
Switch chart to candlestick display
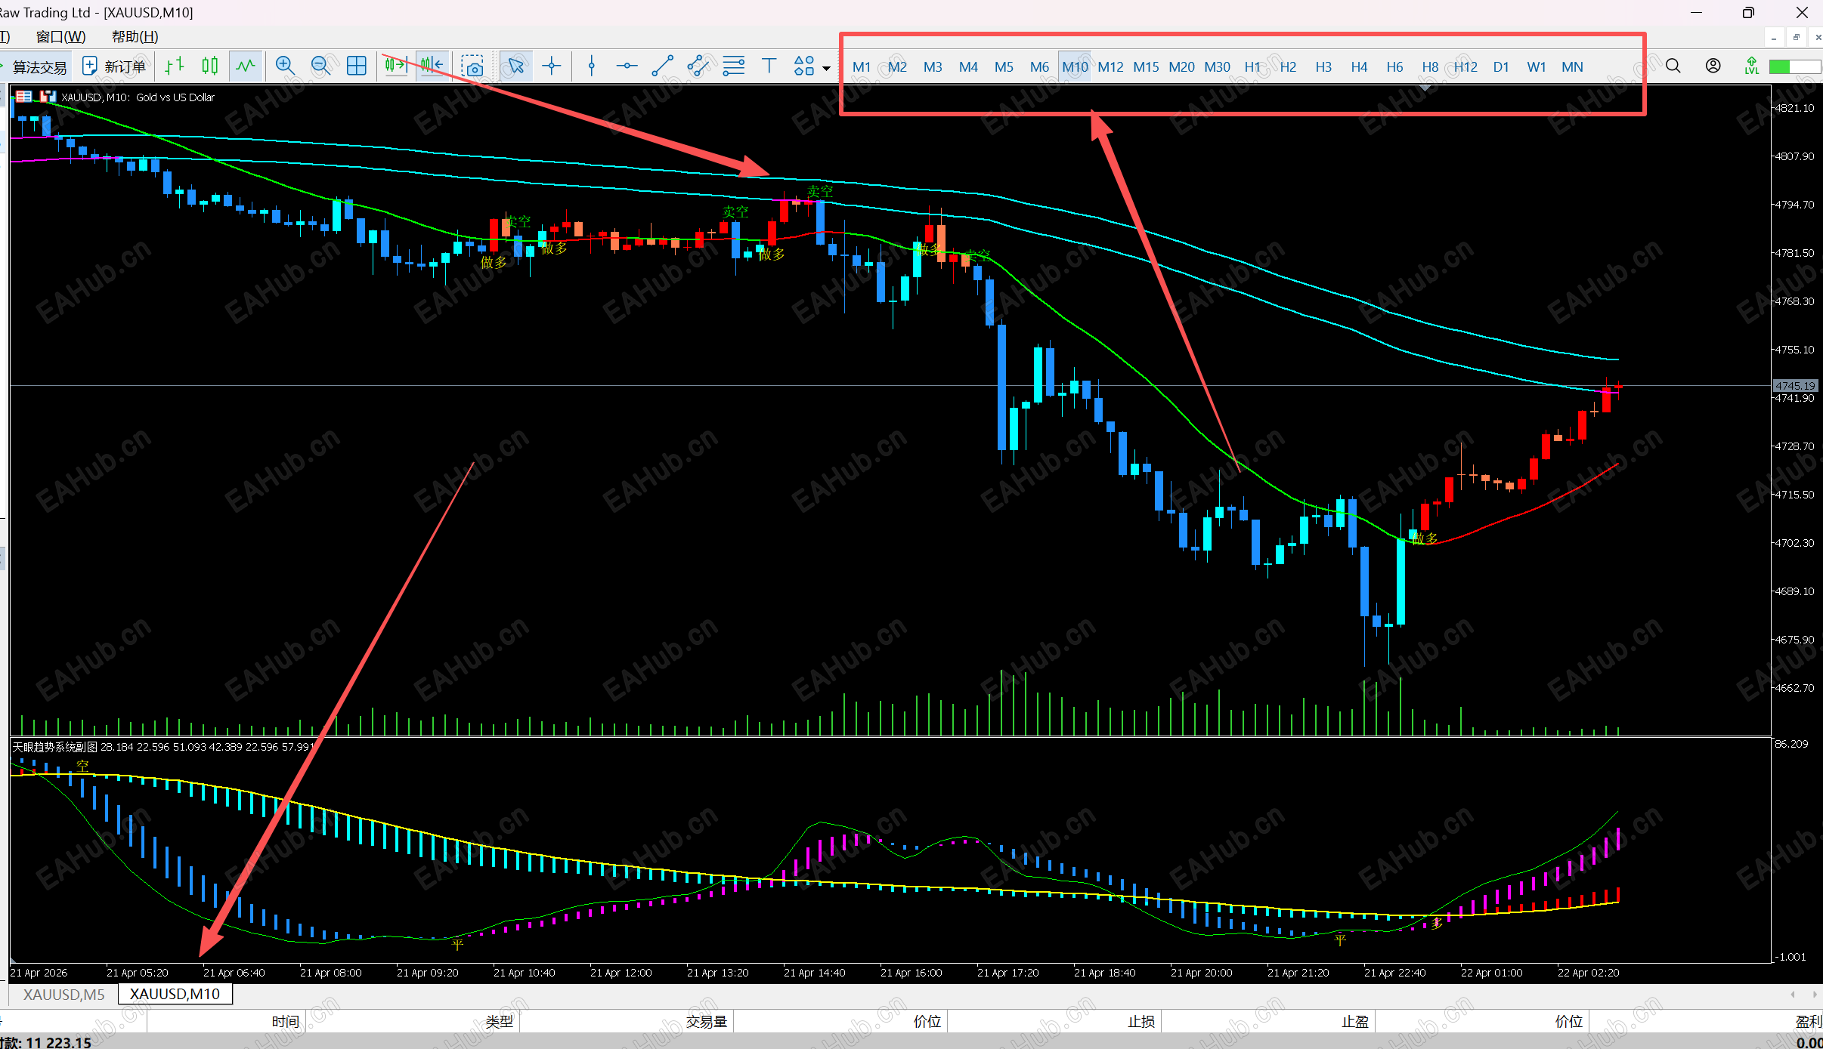click(x=210, y=66)
